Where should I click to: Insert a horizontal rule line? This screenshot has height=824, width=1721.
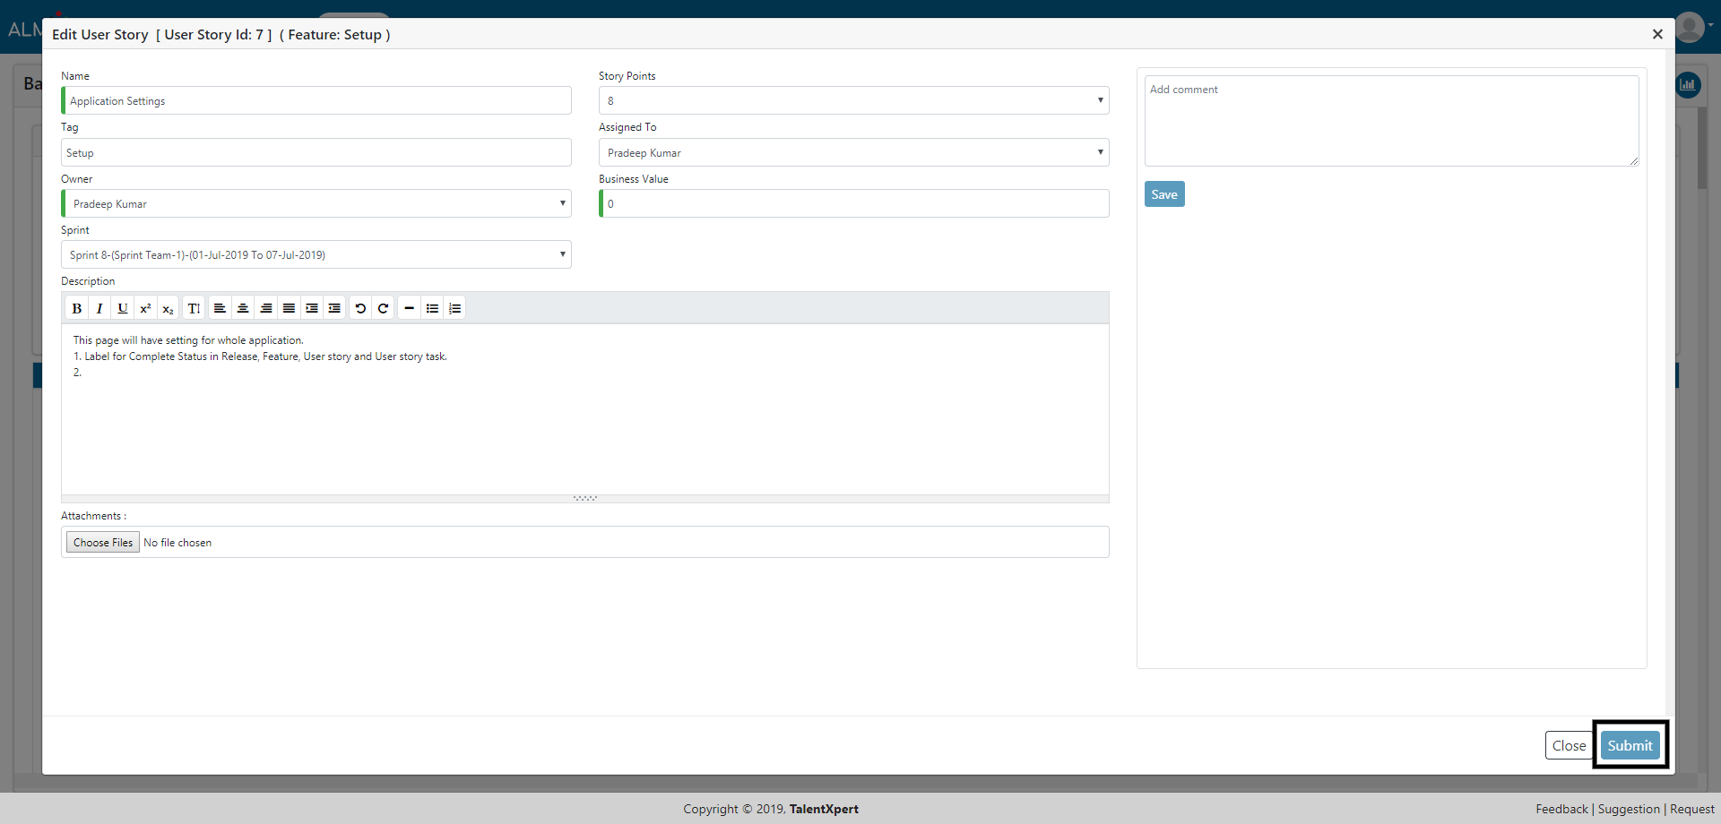[x=409, y=308]
